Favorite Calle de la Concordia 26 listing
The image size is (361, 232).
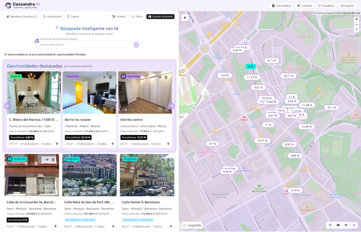coord(47,159)
